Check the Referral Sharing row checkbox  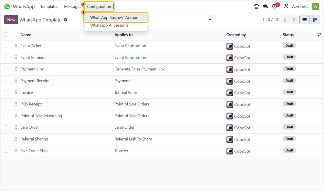(x=6, y=139)
